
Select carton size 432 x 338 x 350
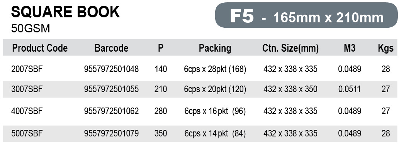(x=290, y=89)
